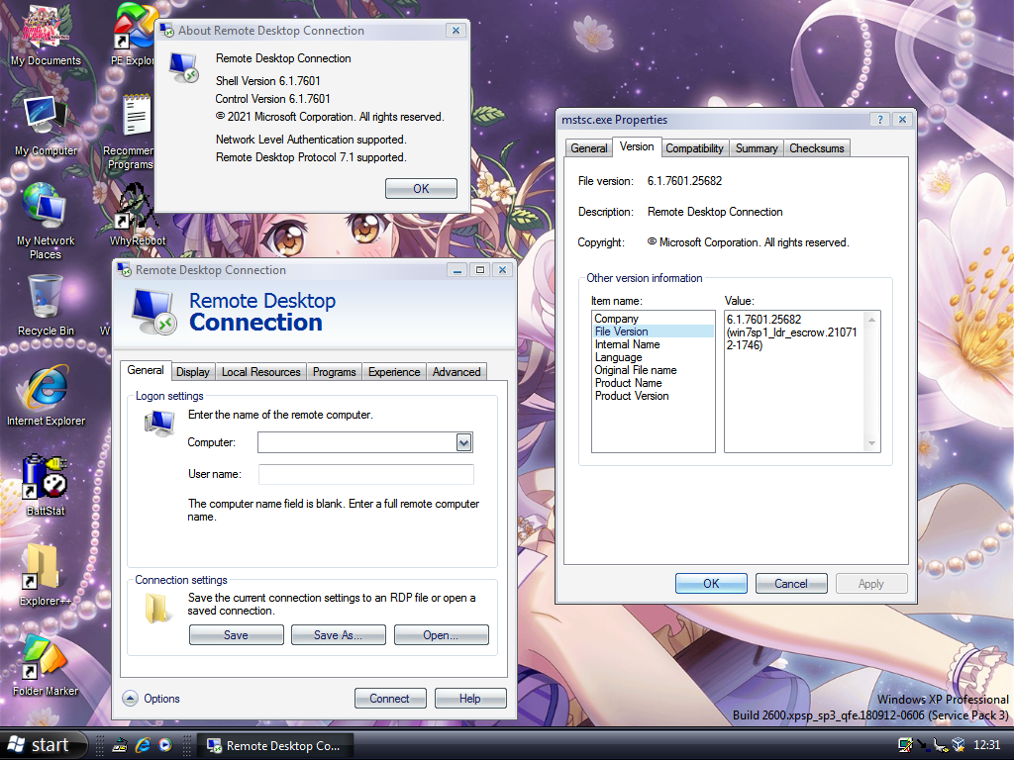Click Cancel in mstsc.exe Properties
This screenshot has height=760, width=1014.
[791, 584]
